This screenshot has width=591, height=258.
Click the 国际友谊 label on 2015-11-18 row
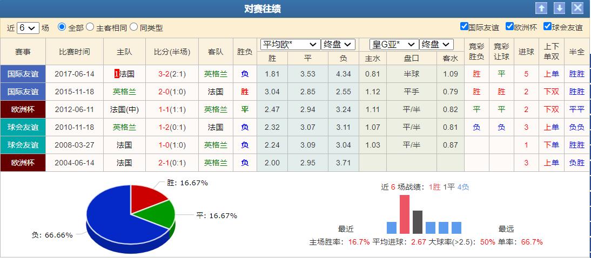click(x=23, y=92)
